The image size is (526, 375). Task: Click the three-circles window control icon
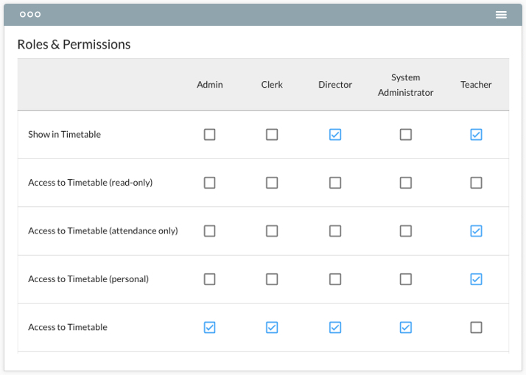(30, 15)
